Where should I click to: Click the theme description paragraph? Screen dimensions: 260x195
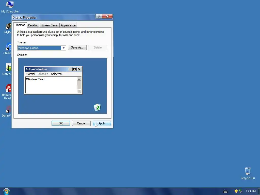[x=60, y=33]
